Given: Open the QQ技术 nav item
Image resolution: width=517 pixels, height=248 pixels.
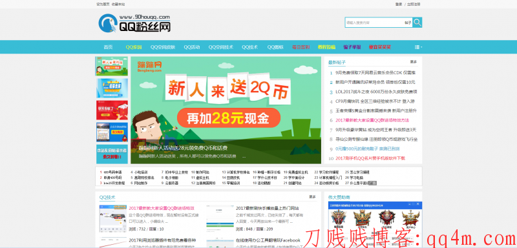Looking at the screenshot, I should (249, 47).
